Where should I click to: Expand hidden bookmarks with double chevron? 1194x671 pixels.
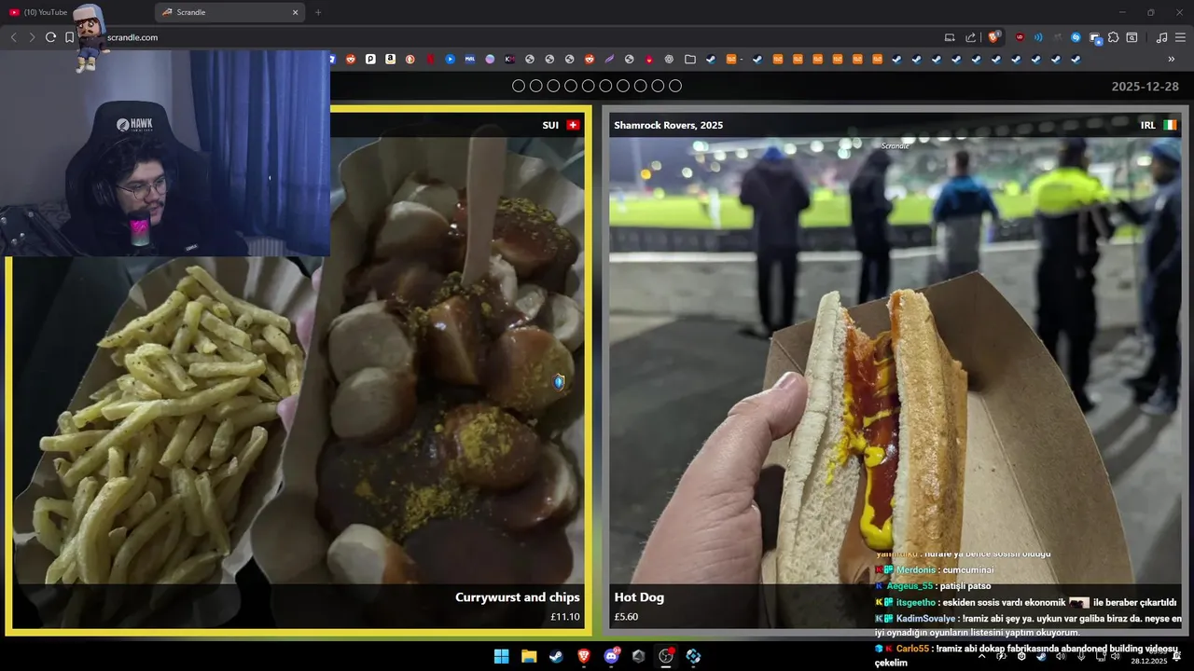tap(1172, 59)
